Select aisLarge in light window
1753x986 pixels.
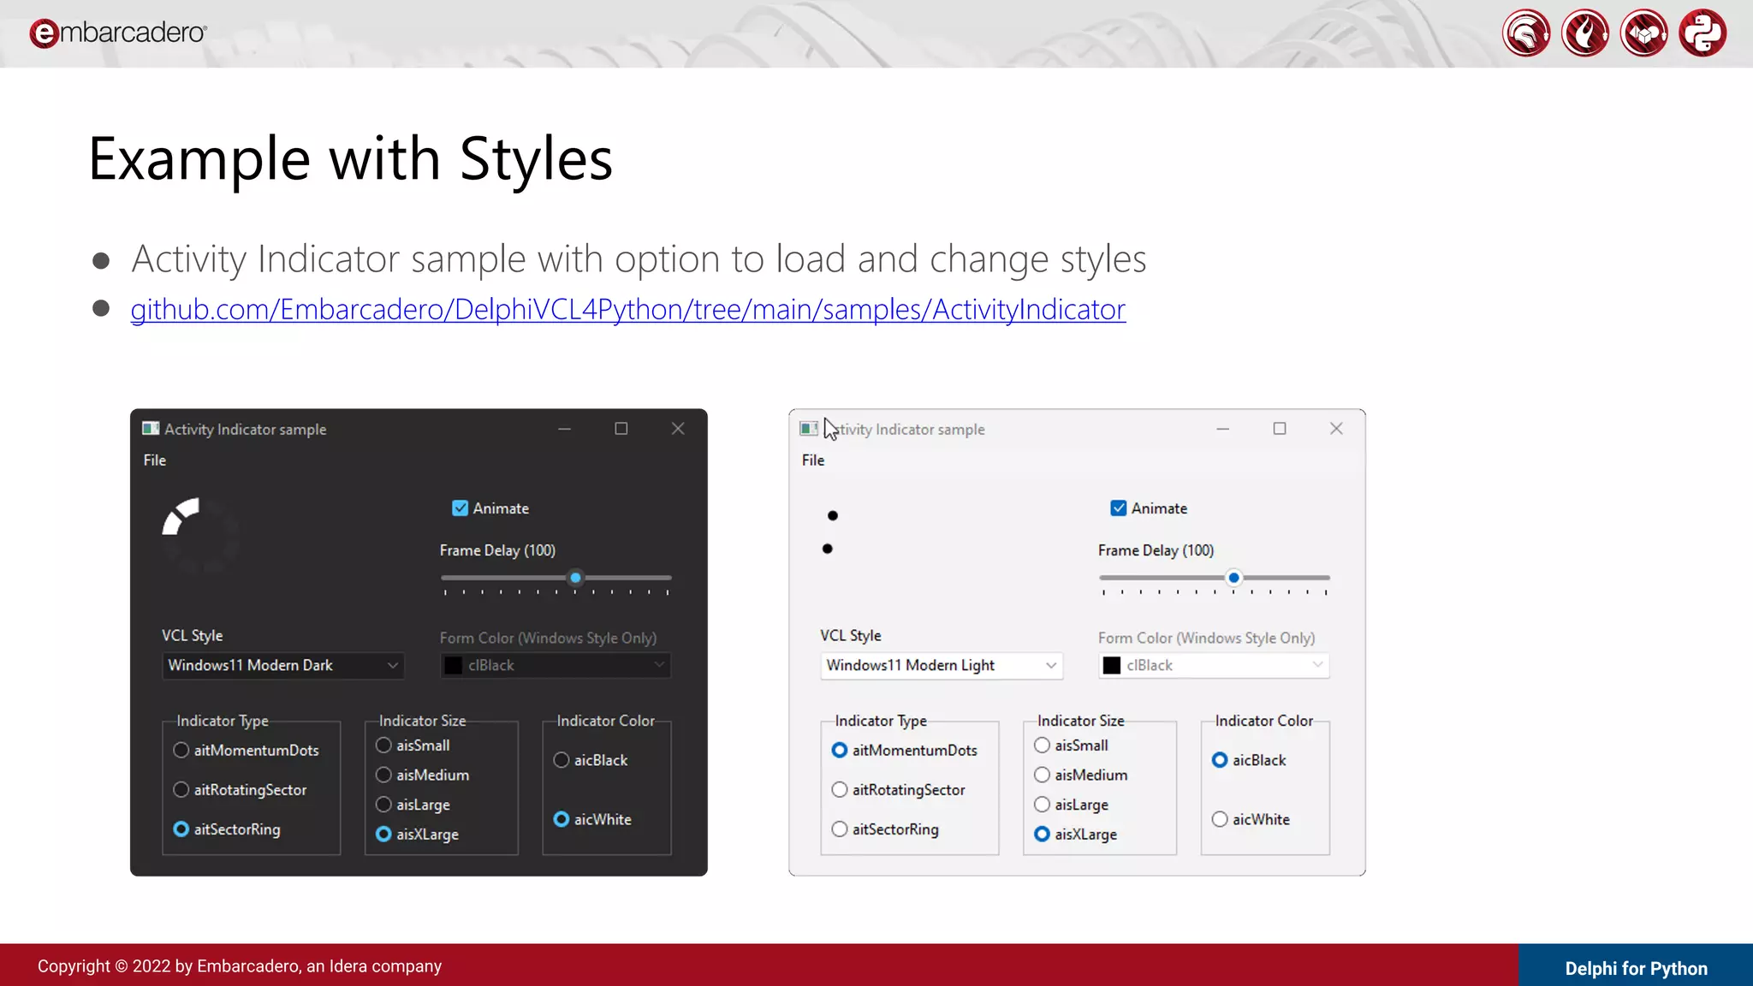tap(1071, 805)
